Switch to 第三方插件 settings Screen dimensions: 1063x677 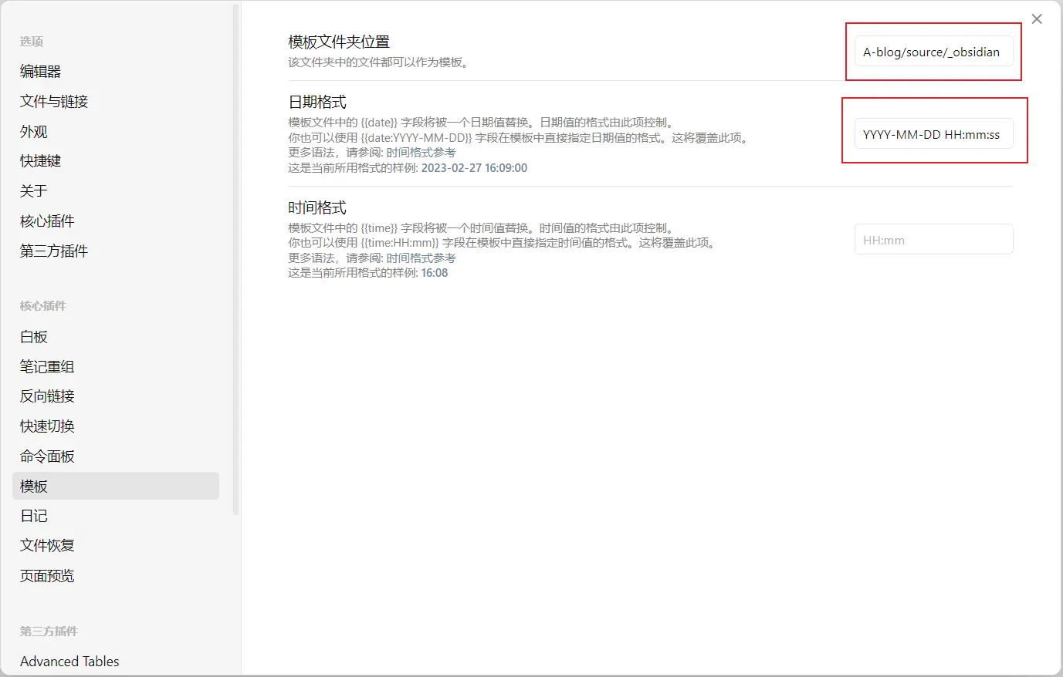tap(54, 251)
